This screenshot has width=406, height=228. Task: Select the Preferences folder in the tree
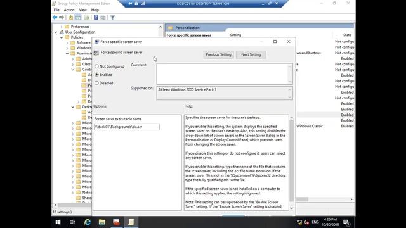coord(80,27)
